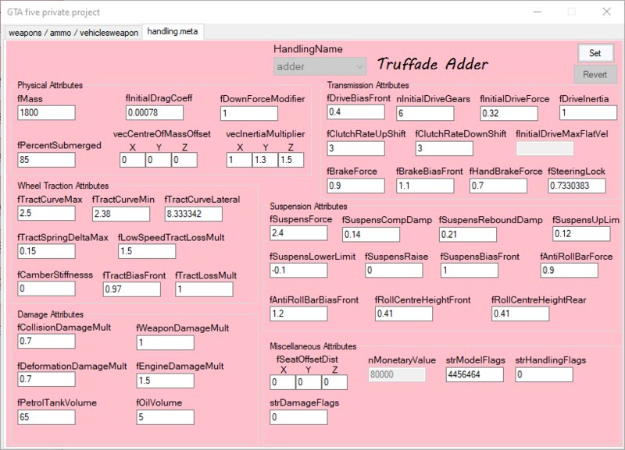Open the HandlingName dropdown
This screenshot has height=450, width=625.
click(320, 66)
